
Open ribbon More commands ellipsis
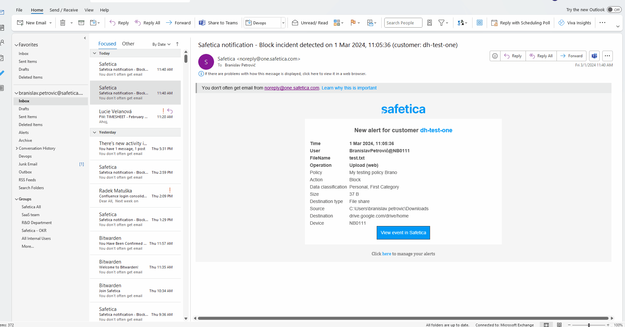[x=602, y=23]
